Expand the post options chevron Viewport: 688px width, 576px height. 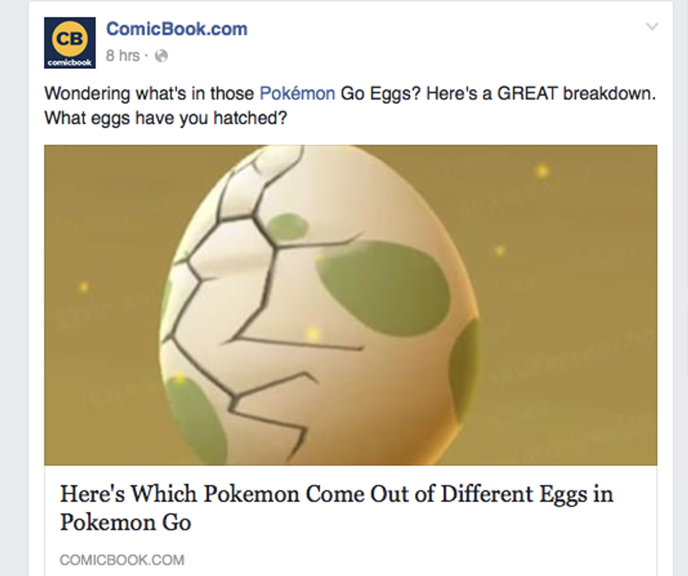click(x=652, y=27)
